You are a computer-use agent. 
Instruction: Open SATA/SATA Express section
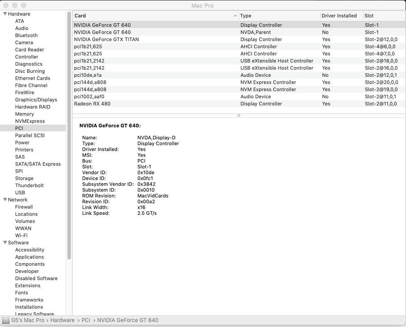click(x=38, y=164)
